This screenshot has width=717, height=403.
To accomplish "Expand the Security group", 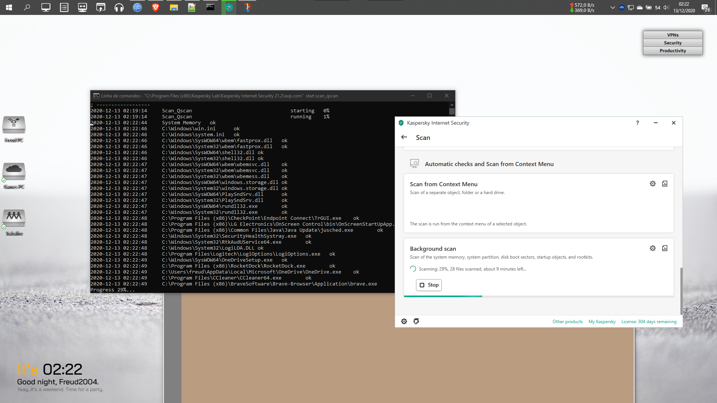I will [x=673, y=43].
